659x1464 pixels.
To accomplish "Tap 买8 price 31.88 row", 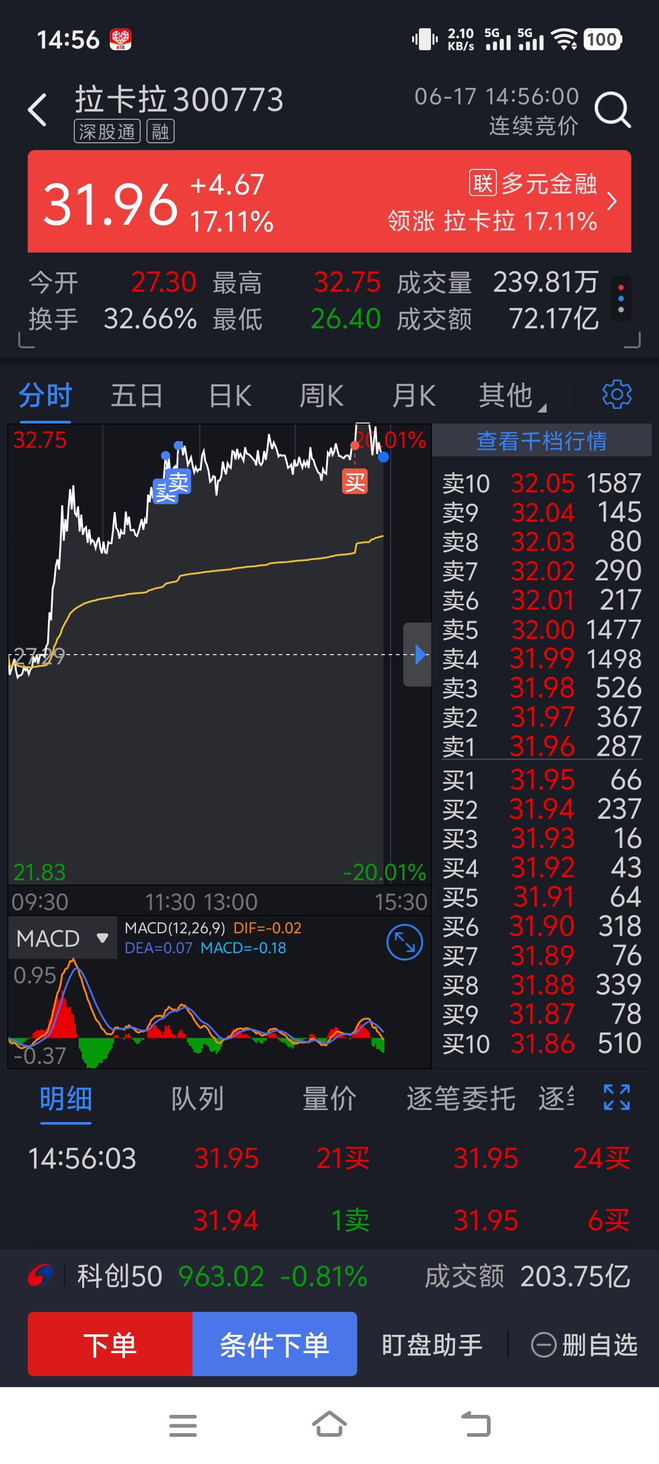I will tap(542, 985).
